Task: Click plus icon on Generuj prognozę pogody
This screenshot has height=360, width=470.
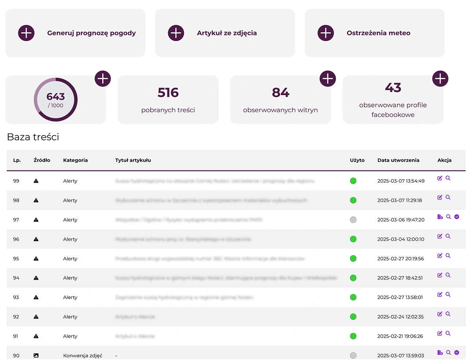Action: 26,33
